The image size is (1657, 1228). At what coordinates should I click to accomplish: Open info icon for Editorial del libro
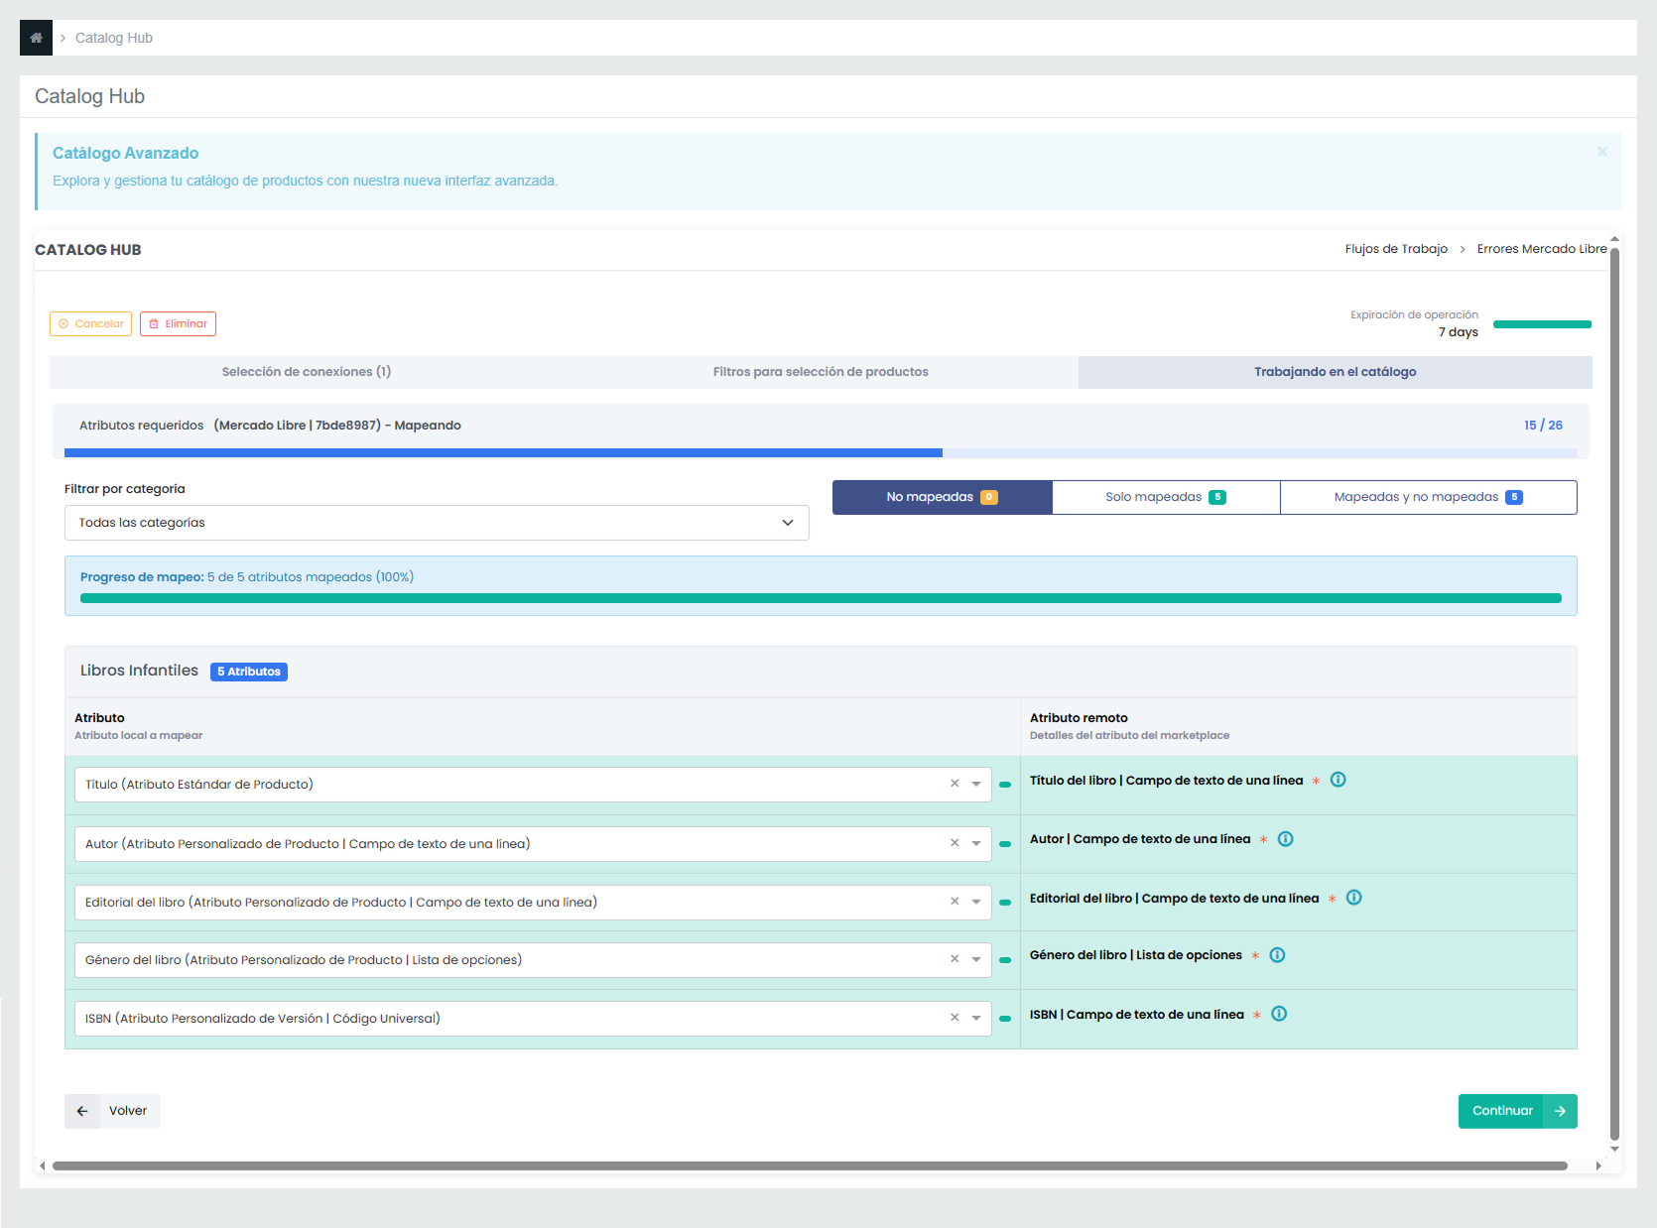pos(1353,898)
